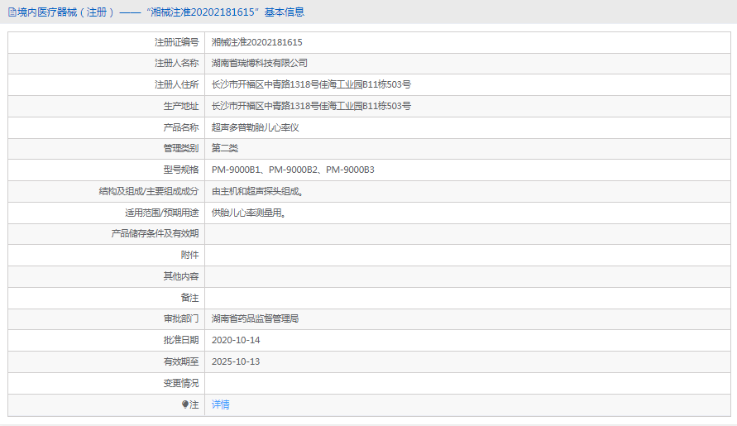The height and width of the screenshot is (426, 737).
Task: Click the 注册人住所 label
Action: tap(177, 84)
